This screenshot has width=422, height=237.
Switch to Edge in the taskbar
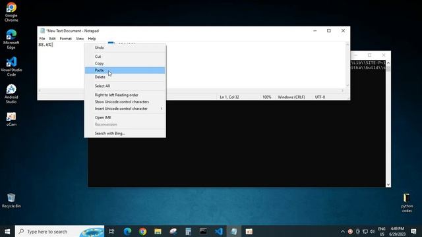[127, 231]
